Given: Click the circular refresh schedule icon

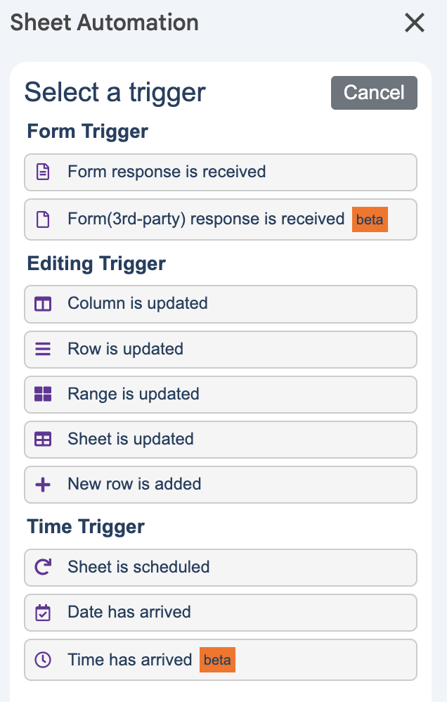Looking at the screenshot, I should [x=43, y=567].
